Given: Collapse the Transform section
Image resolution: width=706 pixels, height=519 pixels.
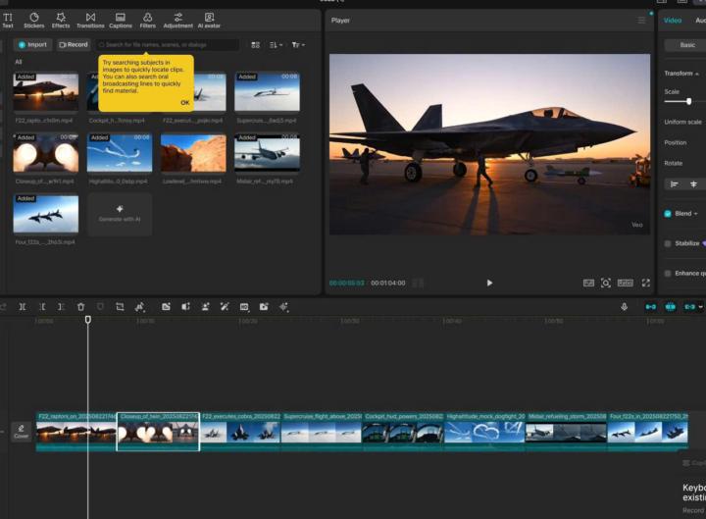Looking at the screenshot, I should (x=697, y=74).
